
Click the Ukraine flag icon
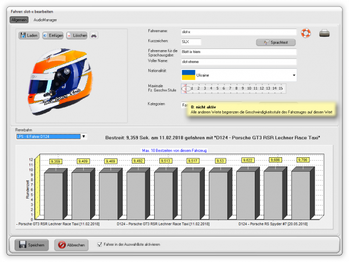click(188, 75)
